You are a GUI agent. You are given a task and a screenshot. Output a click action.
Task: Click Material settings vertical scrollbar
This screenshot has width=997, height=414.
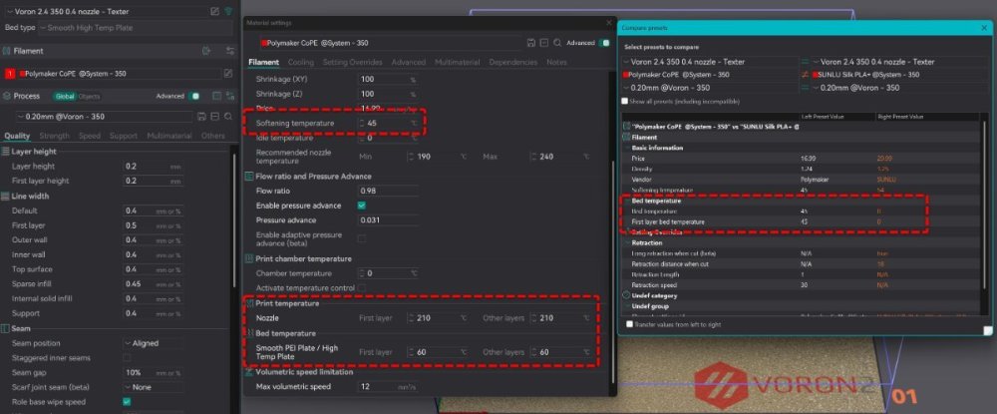pyautogui.click(x=613, y=270)
